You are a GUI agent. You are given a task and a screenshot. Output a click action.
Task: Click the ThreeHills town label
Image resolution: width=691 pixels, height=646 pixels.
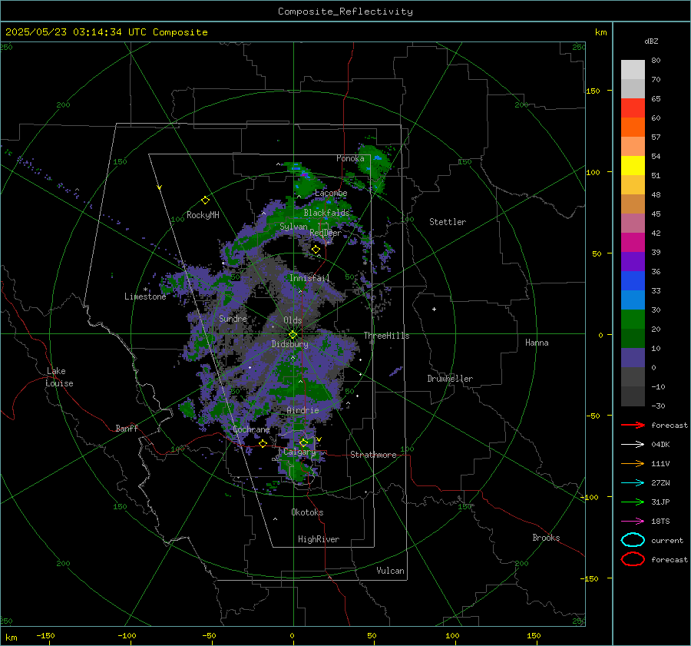(386, 336)
